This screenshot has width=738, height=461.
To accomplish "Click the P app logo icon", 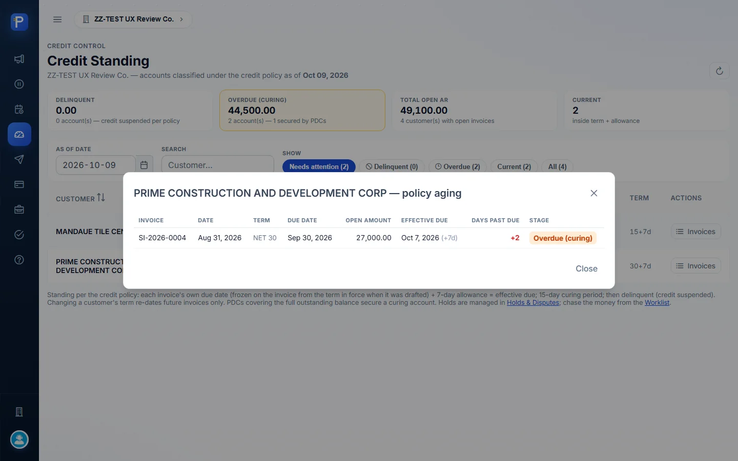I will tap(19, 22).
